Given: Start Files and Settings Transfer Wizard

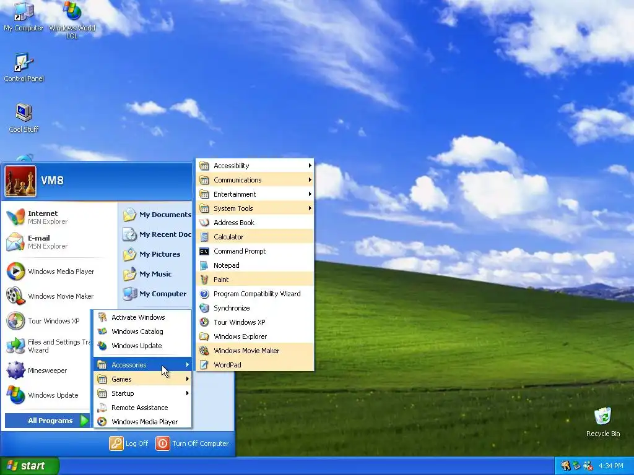Looking at the screenshot, I should tap(47, 346).
